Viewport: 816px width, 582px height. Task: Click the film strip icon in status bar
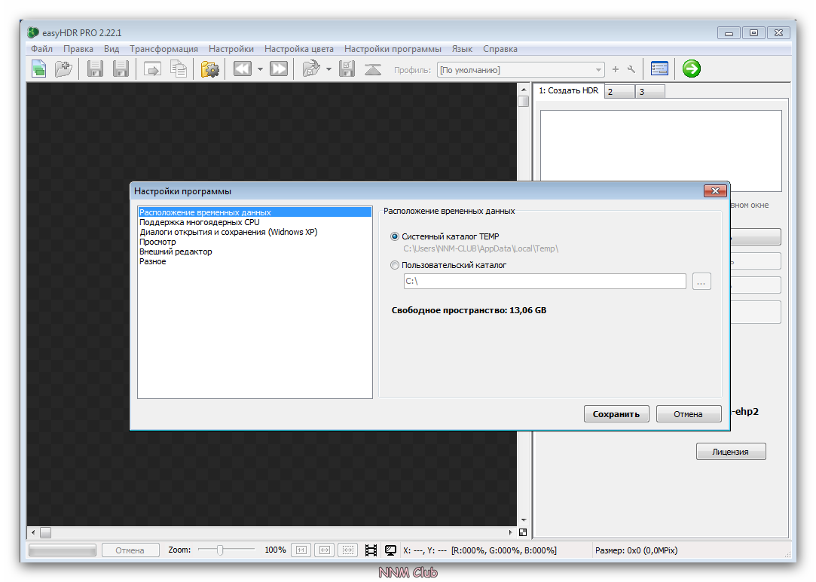point(371,550)
